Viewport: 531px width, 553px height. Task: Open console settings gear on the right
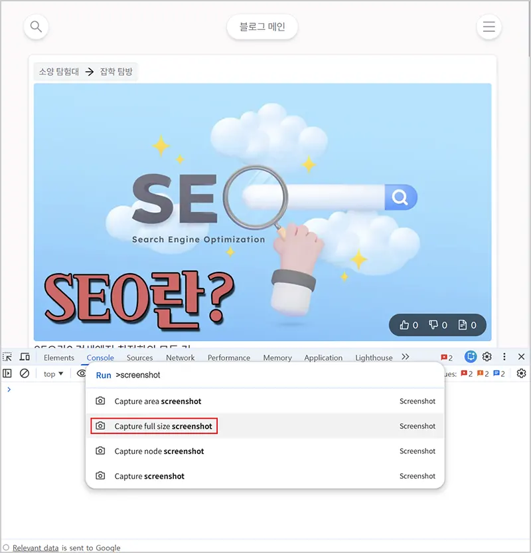521,374
